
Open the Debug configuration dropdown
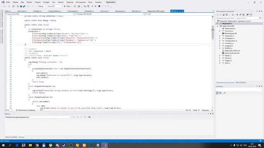point(42,6)
